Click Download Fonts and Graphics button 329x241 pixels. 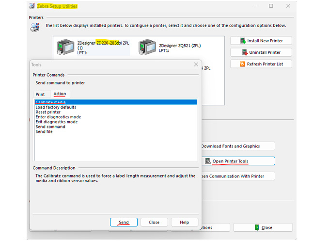coord(238,146)
